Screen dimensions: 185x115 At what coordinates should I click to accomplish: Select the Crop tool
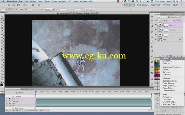click(2, 28)
